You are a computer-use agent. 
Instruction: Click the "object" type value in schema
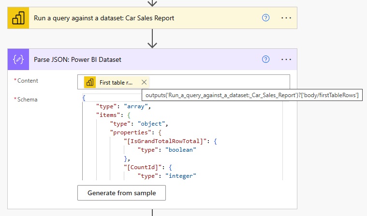point(151,124)
